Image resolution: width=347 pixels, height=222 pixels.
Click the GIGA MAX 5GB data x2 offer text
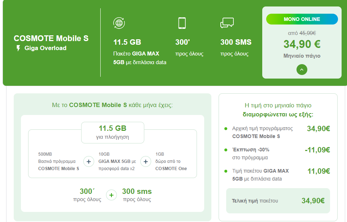point(117,161)
